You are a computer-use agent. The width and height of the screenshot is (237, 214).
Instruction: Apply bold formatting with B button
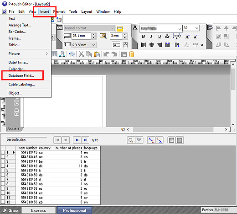point(143,37)
